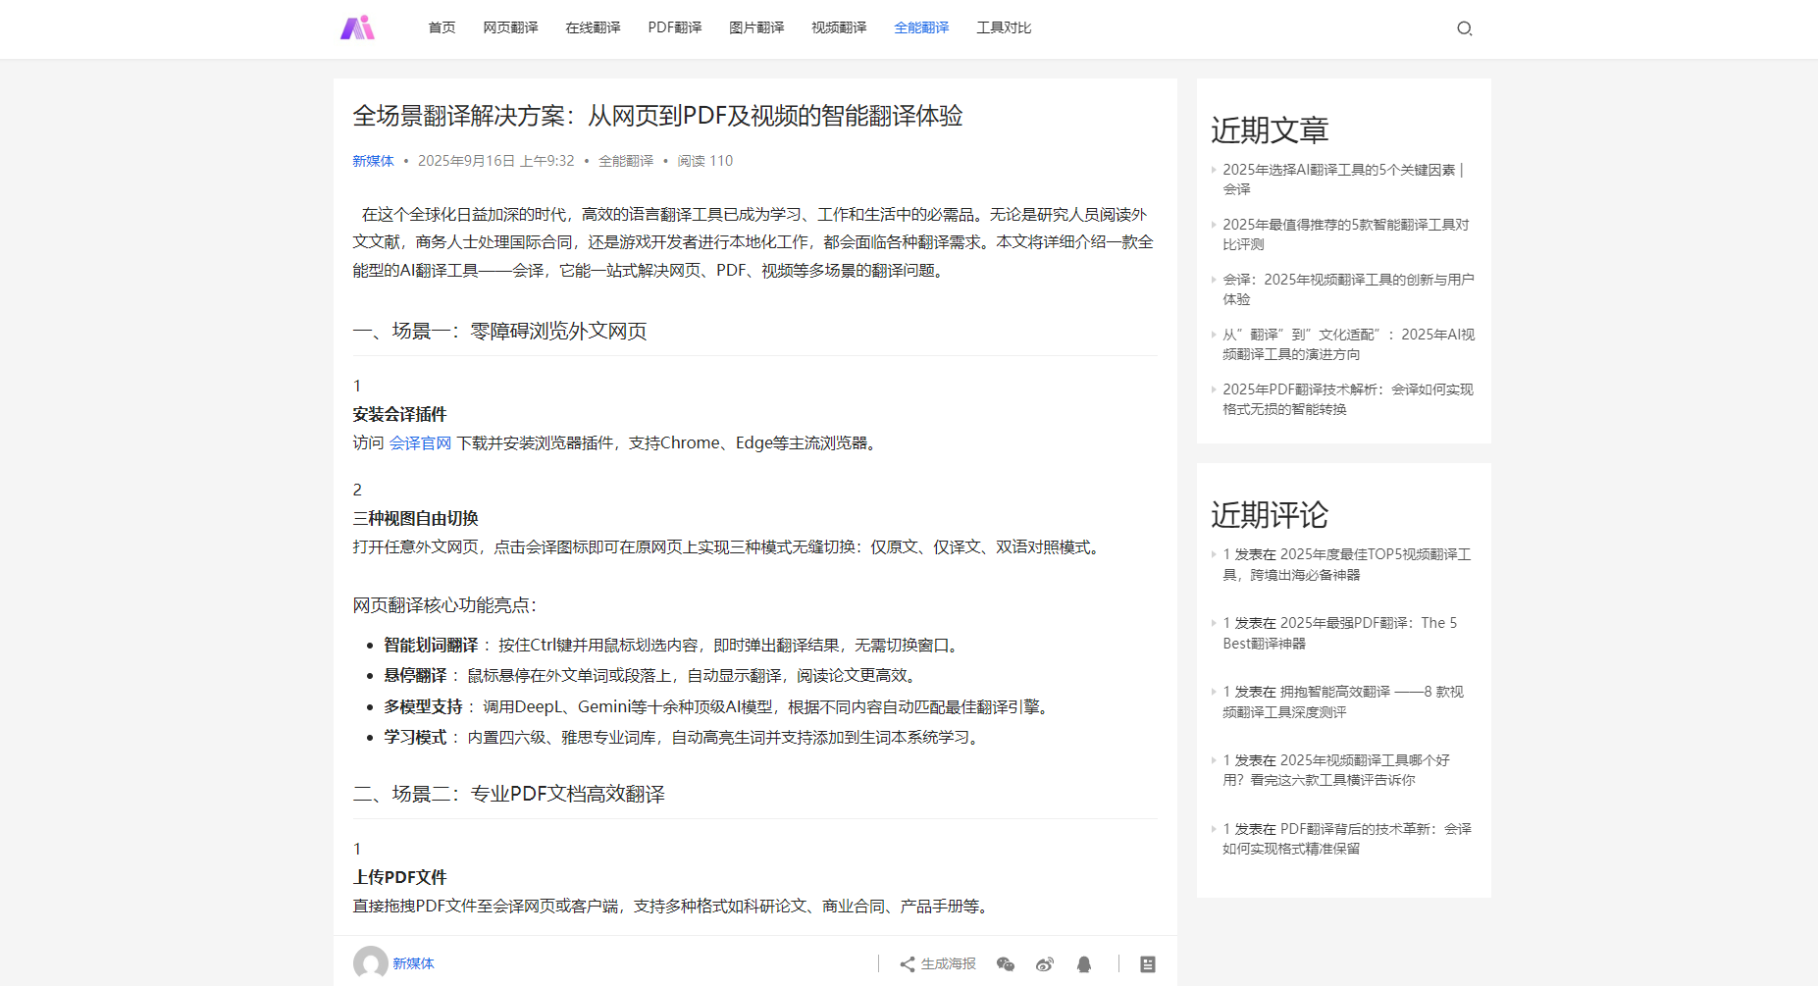Image resolution: width=1818 pixels, height=986 pixels.
Task: Open the 工具对比 page from the navbar
Action: pos(1003,27)
